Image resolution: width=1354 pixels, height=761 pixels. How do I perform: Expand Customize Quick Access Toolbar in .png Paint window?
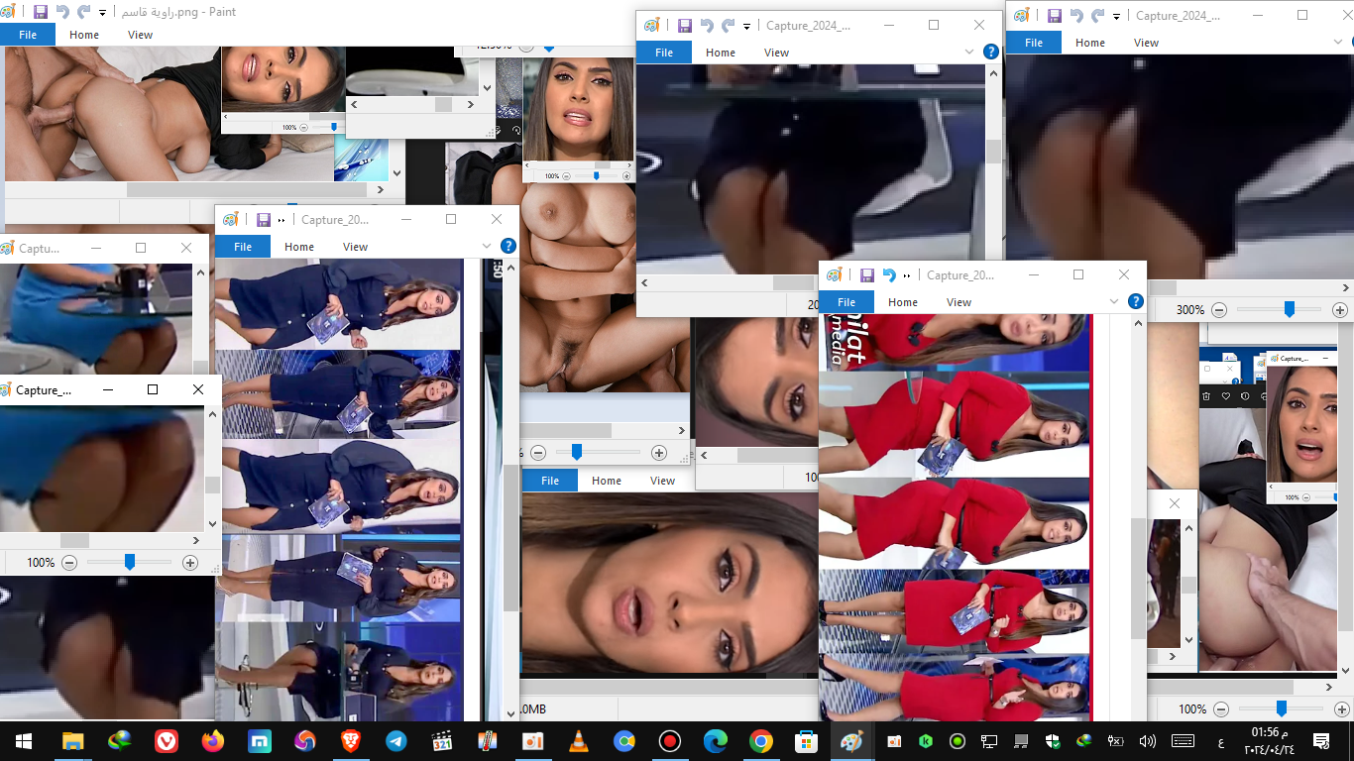coord(103,14)
